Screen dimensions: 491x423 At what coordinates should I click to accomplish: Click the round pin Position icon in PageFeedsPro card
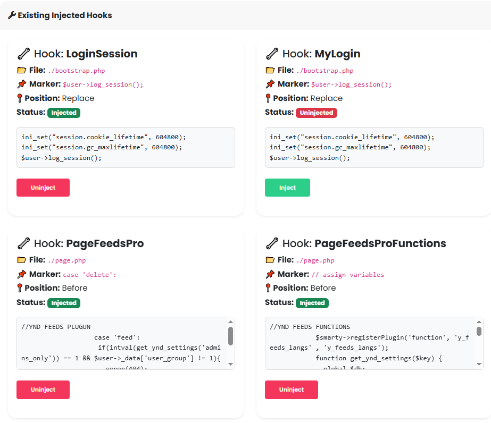coord(19,288)
